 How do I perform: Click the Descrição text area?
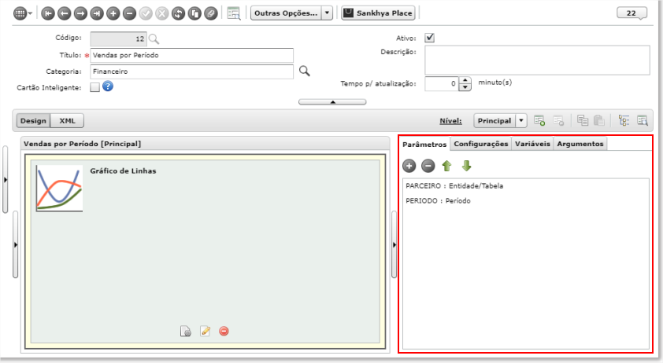(537, 60)
